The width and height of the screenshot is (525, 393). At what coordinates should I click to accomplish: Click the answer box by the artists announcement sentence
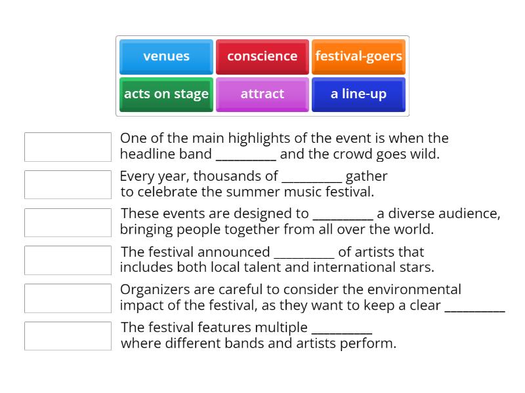pos(68,260)
